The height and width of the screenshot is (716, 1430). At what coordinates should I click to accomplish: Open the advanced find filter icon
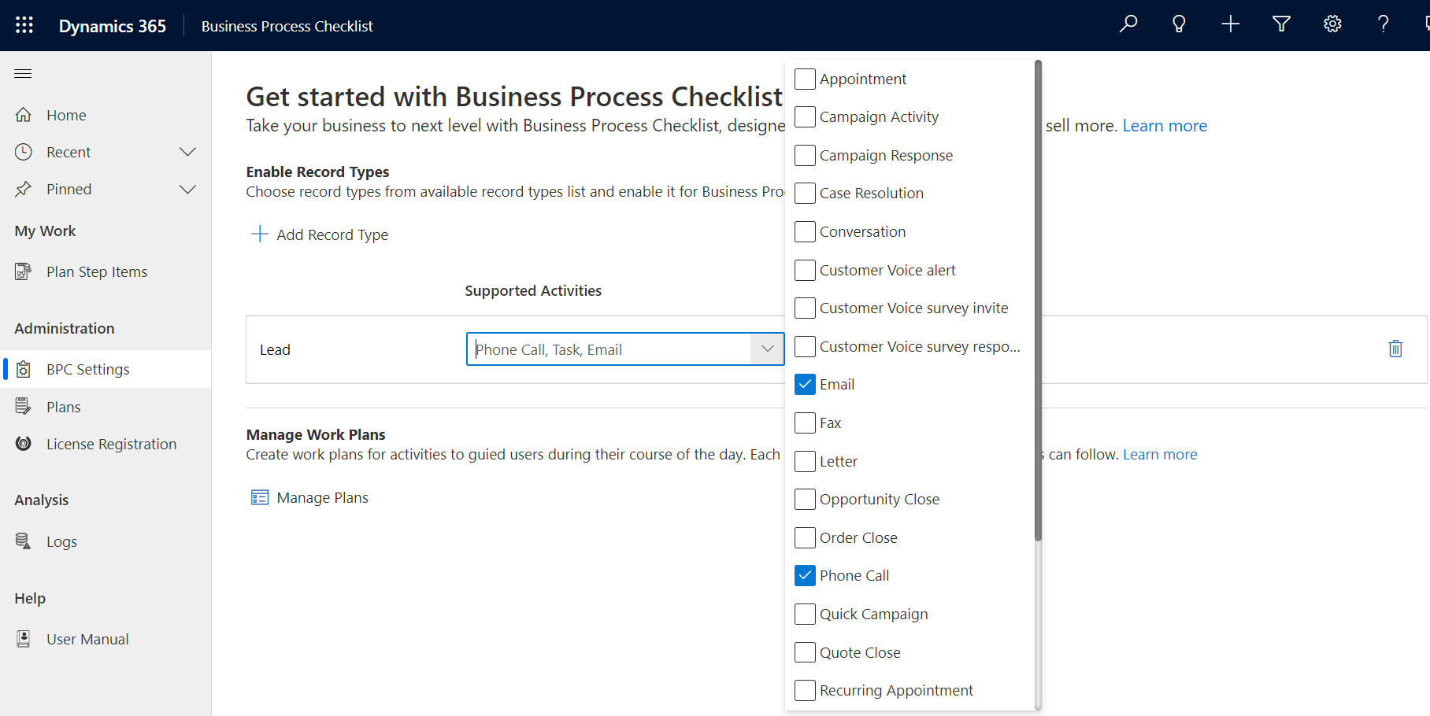[1281, 24]
